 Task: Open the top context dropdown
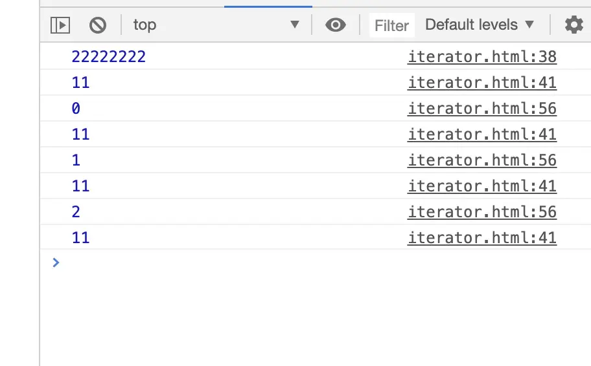pyautogui.click(x=216, y=25)
